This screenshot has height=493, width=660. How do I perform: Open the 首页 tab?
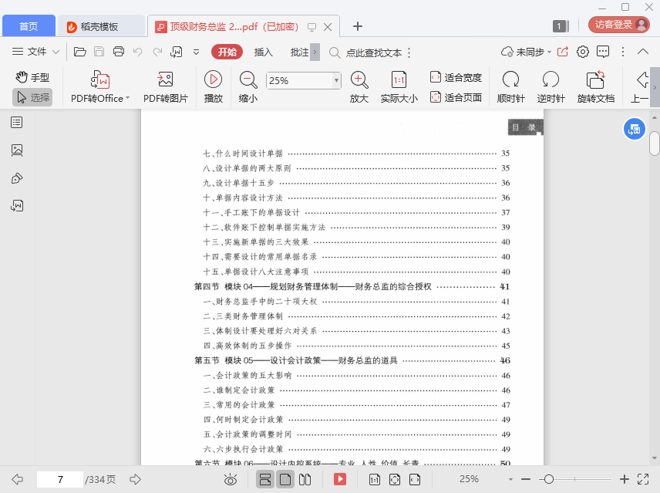click(x=29, y=26)
